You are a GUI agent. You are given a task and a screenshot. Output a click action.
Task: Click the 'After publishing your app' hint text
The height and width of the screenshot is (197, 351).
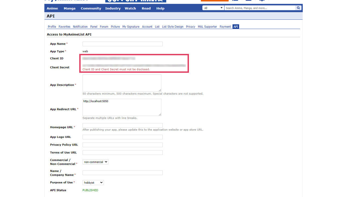tap(143, 130)
